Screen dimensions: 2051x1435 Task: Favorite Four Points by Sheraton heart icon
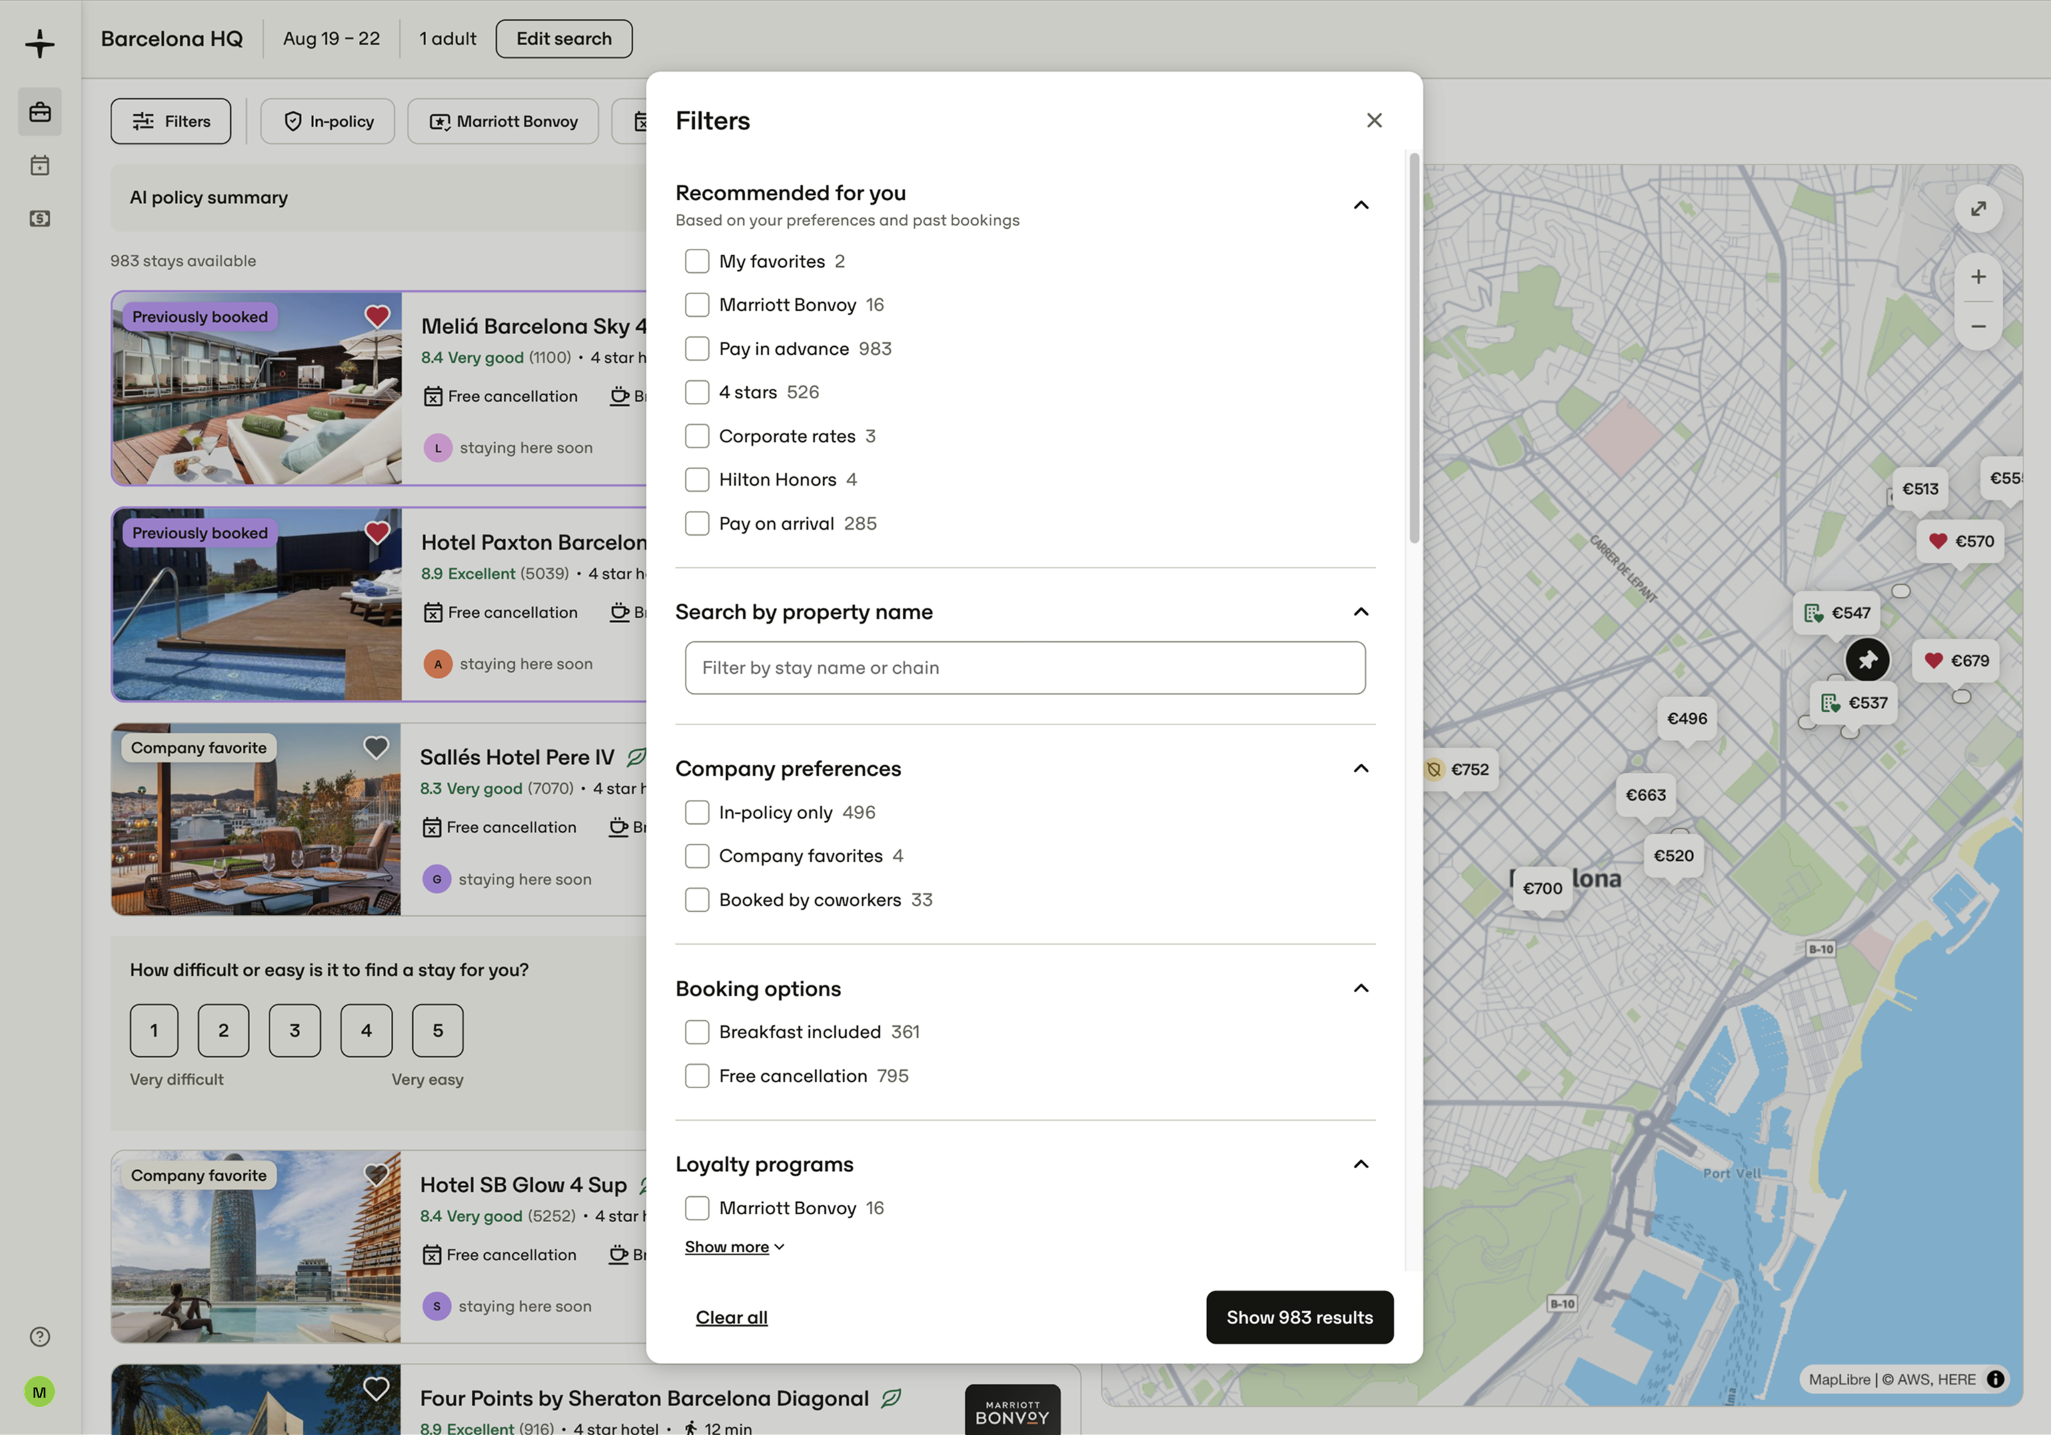376,1388
